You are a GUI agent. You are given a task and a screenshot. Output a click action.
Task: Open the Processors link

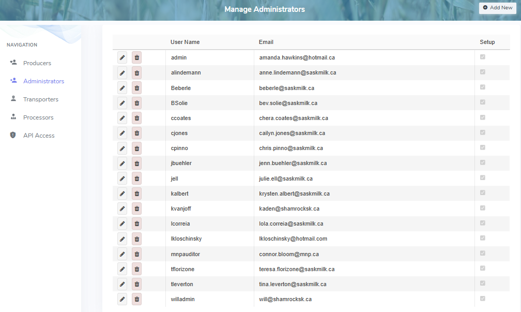pos(39,117)
